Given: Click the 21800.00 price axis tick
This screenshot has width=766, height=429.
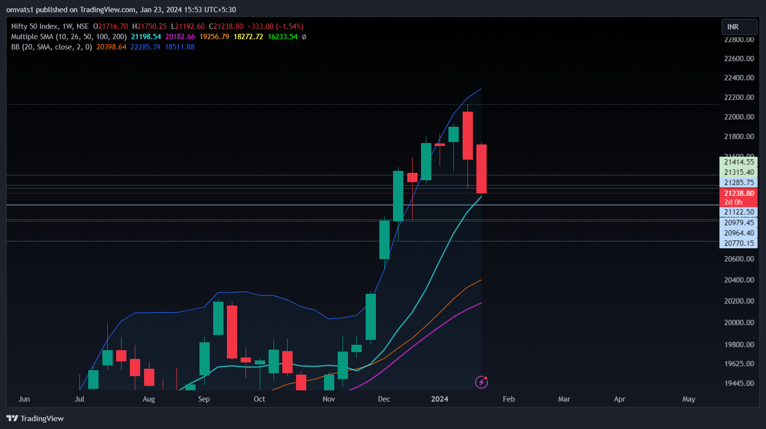Looking at the screenshot, I should [x=739, y=137].
